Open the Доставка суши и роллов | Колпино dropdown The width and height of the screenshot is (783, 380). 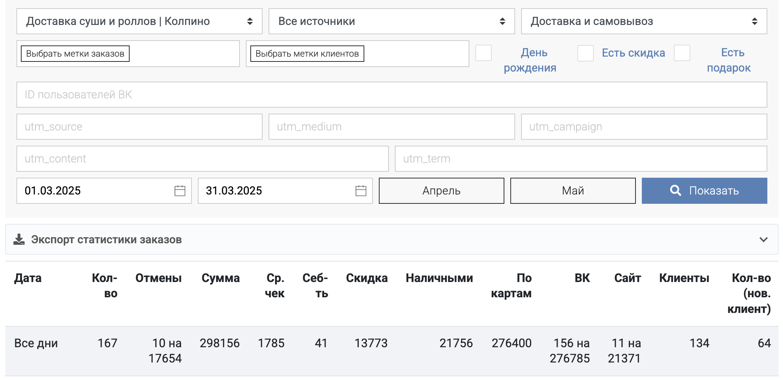[x=139, y=21]
